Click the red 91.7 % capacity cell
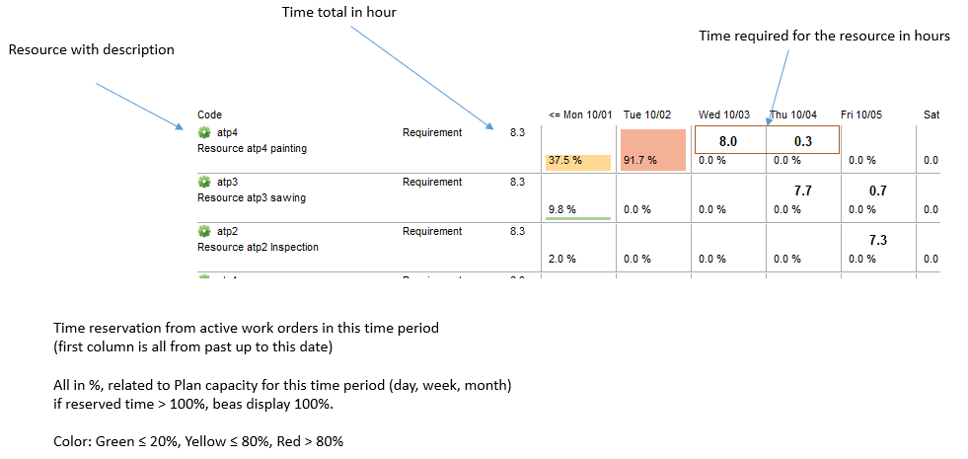The image size is (968, 459). (652, 149)
